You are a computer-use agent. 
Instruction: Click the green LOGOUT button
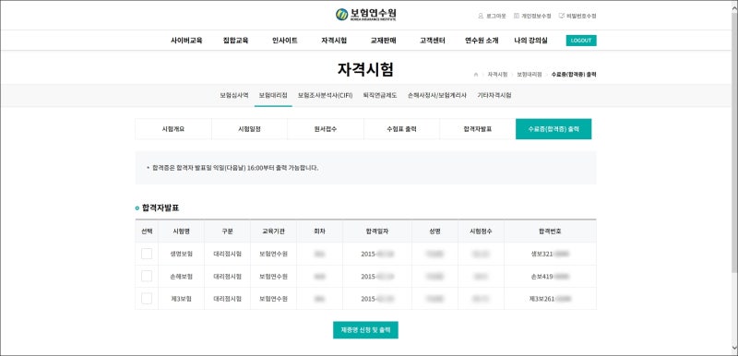pos(581,41)
